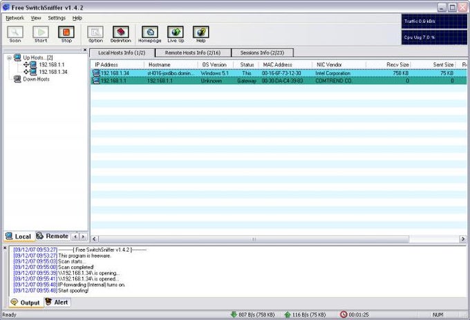Close the output log panel

tap(5, 248)
